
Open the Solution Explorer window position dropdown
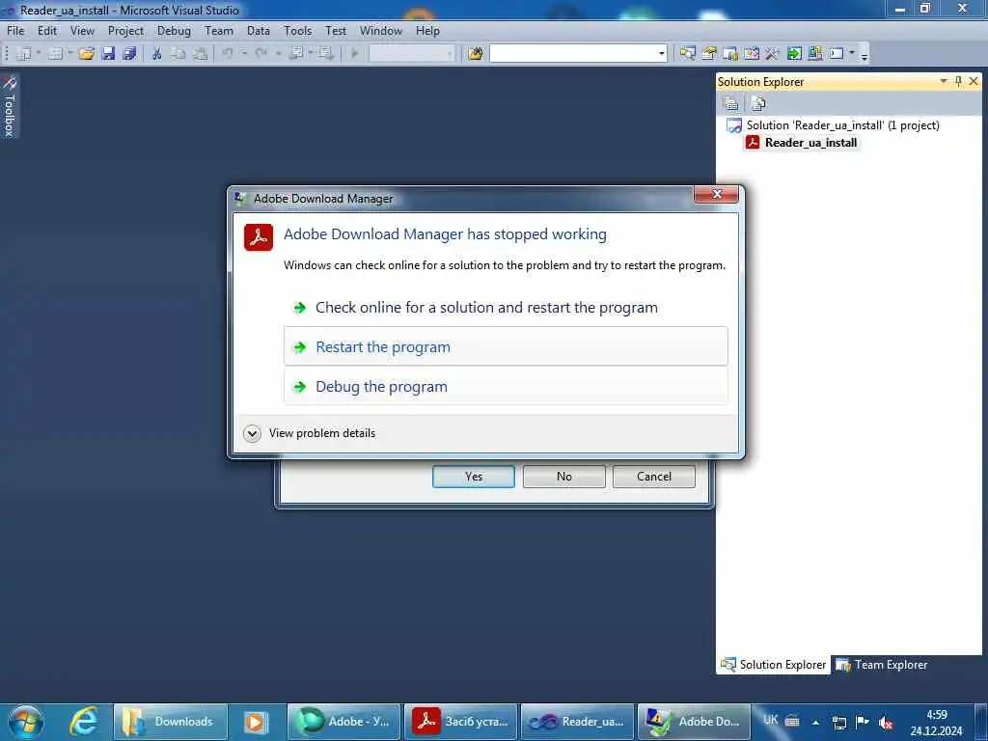click(x=944, y=81)
